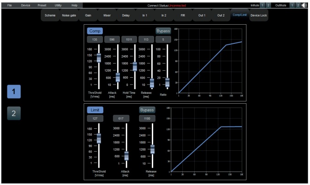Viewport: 310px width, 185px height.
Task: Toggle OutMute channel 2
Action: point(297,5)
